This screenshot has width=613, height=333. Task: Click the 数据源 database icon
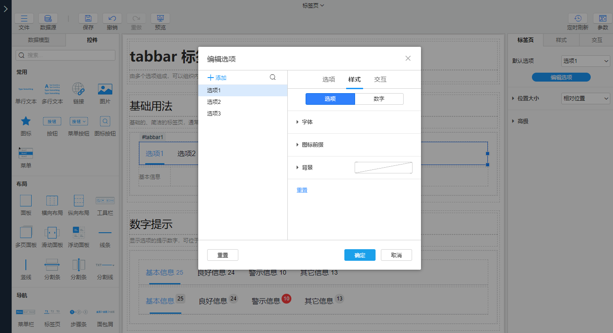48,18
